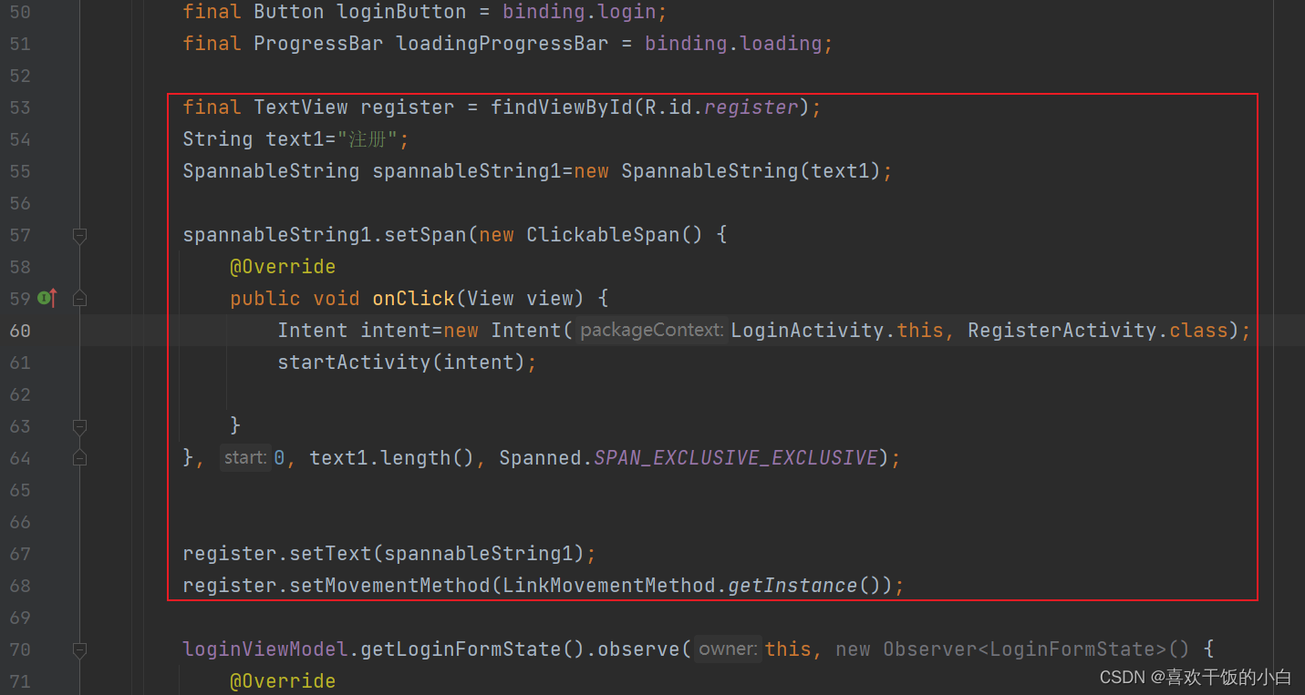
Task: Click 'register.setText' on line 67
Action: point(277,554)
